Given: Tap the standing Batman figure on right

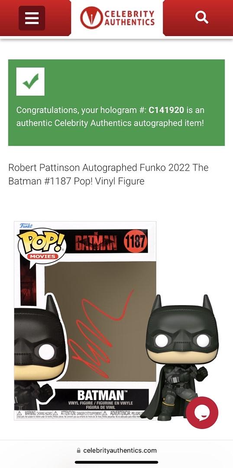Looking at the screenshot, I should click(x=182, y=357).
